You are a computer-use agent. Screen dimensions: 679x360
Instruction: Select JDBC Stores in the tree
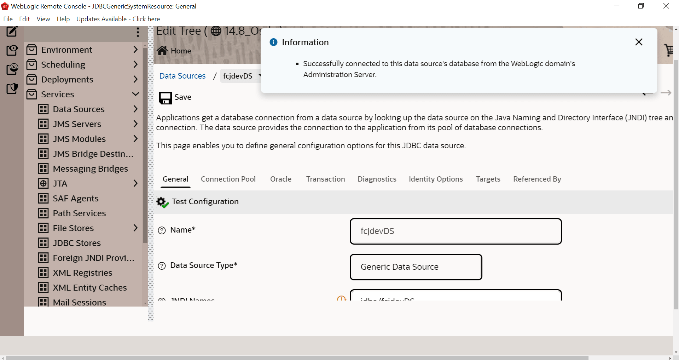77,243
